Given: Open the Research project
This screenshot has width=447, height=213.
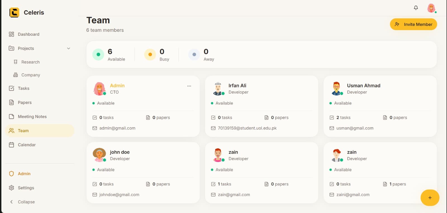Looking at the screenshot, I should 30,62.
